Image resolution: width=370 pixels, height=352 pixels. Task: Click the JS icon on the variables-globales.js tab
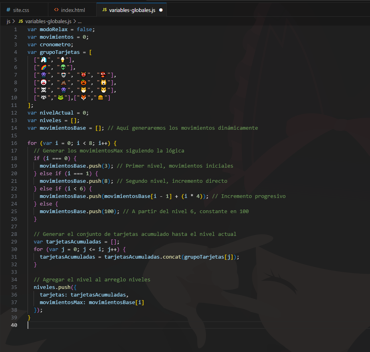(x=105, y=10)
